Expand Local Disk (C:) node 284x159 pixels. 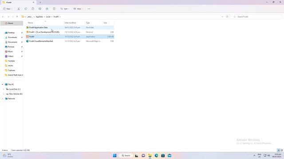pyautogui.click(x=4, y=89)
